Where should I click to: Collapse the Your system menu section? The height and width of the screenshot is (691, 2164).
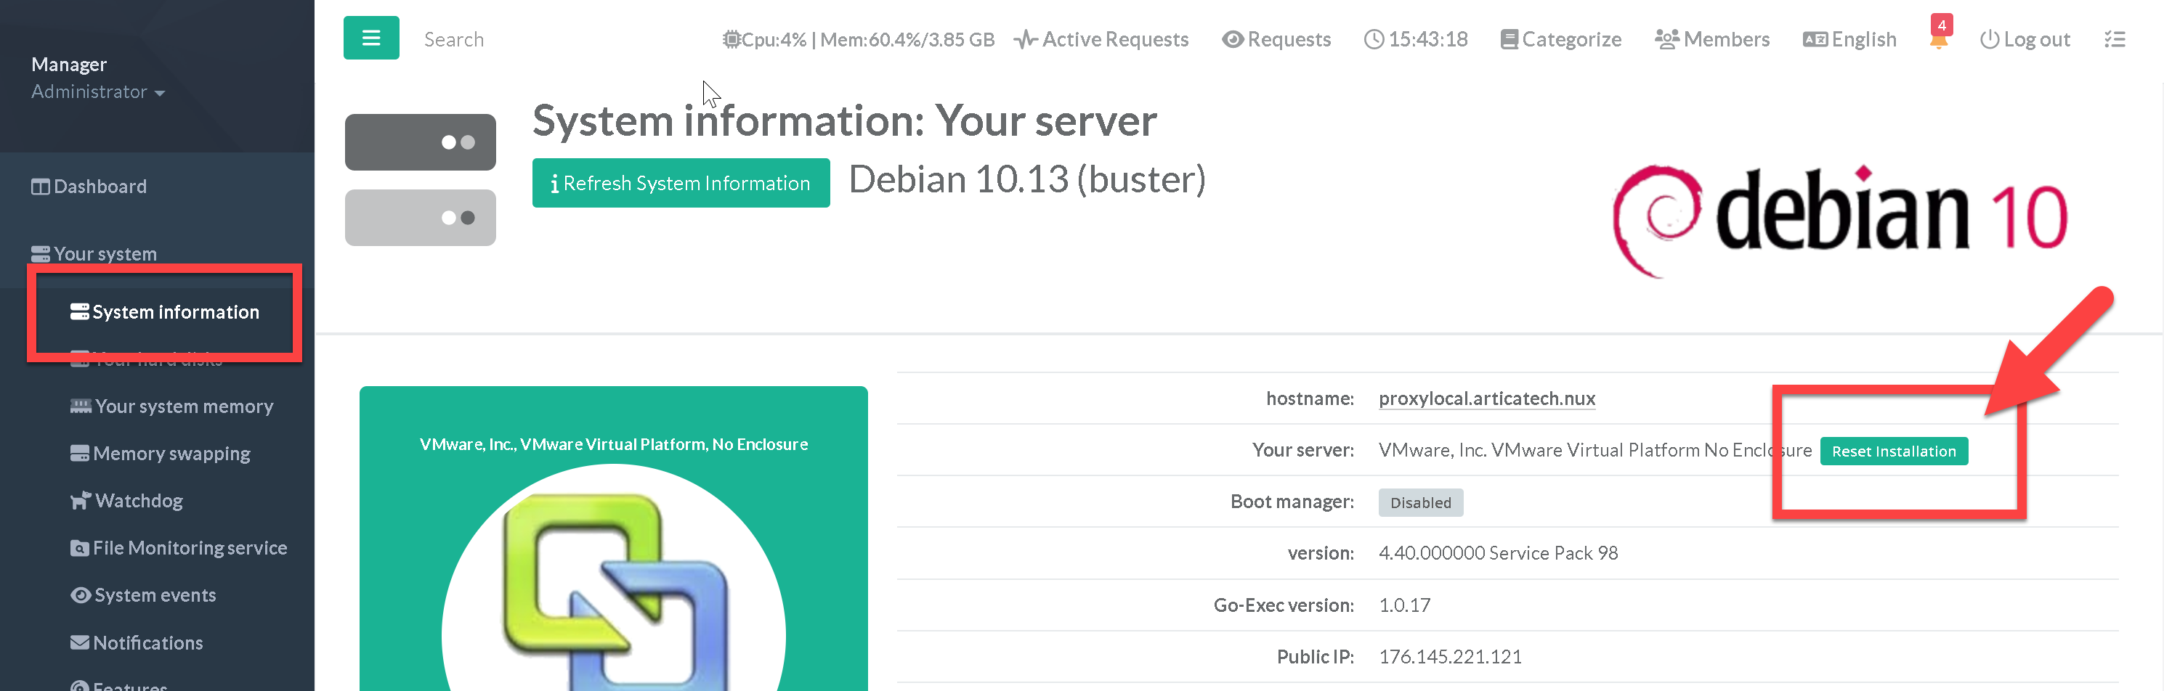tap(104, 253)
